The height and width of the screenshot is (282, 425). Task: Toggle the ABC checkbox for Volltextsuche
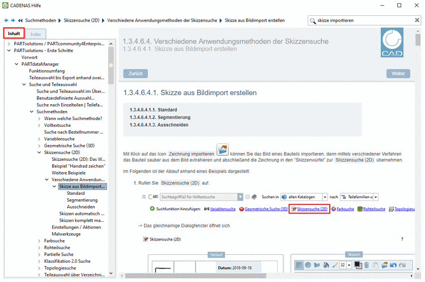(150, 197)
